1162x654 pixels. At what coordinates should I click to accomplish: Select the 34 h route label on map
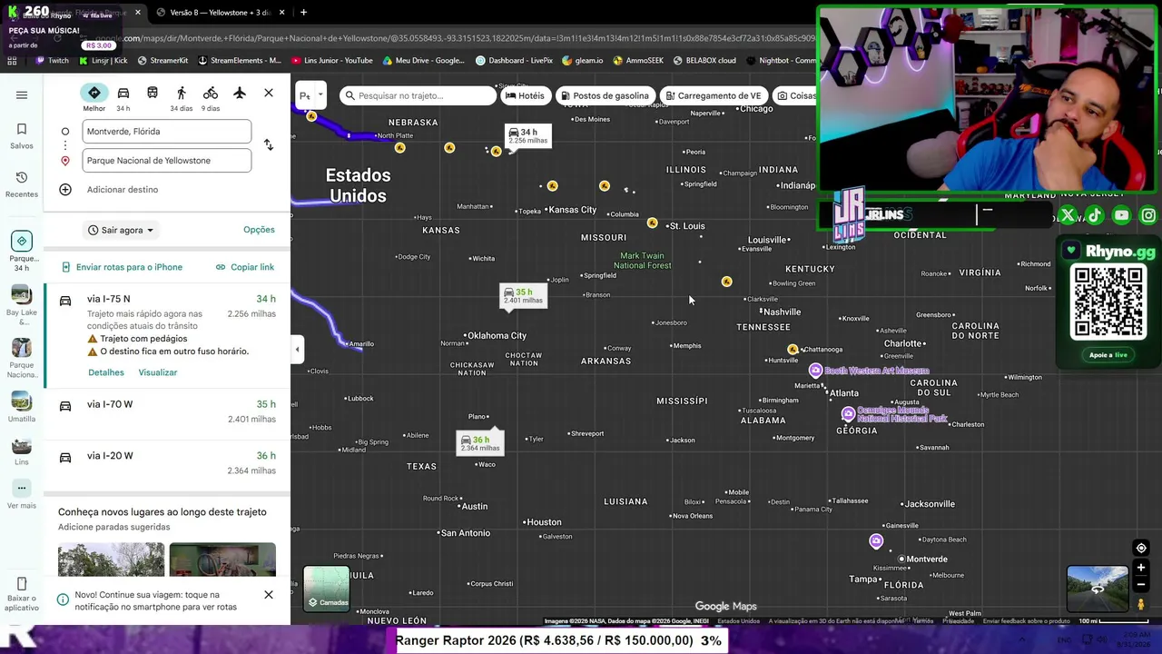[527, 135]
